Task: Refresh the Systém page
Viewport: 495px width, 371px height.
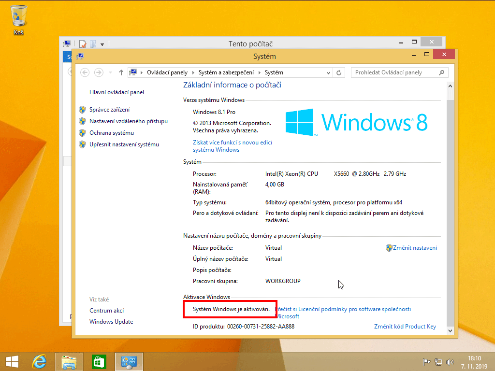Action: [339, 72]
